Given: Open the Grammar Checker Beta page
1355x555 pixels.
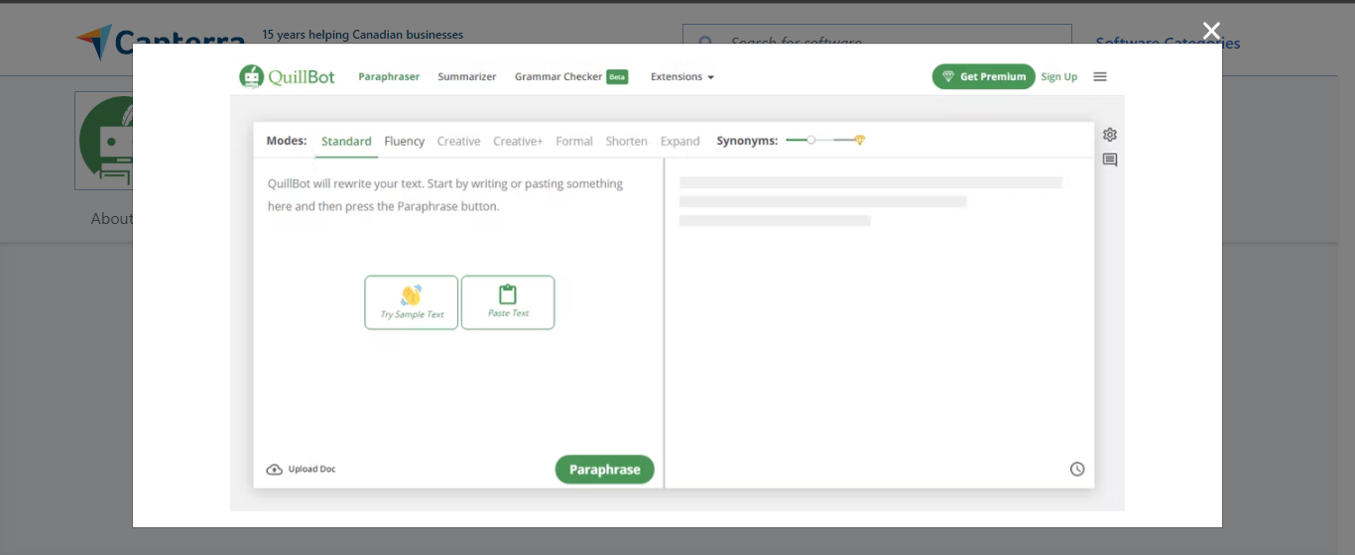Looking at the screenshot, I should [x=571, y=76].
